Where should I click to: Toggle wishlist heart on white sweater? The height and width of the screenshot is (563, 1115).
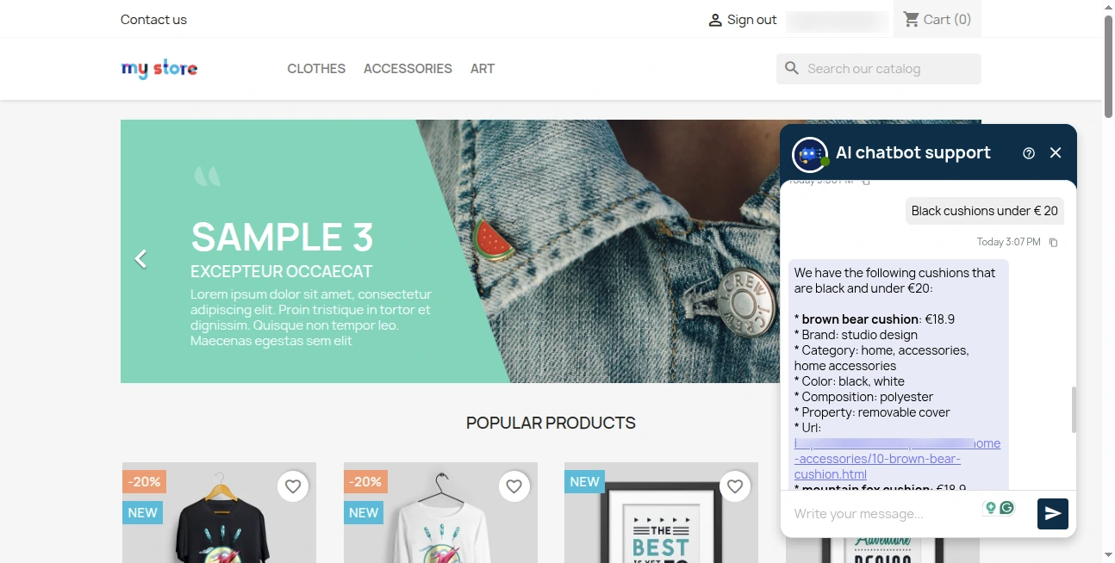[514, 486]
